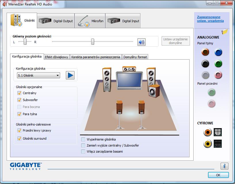Click the main volume slider handle
235x184 pixels.
tap(93, 41)
